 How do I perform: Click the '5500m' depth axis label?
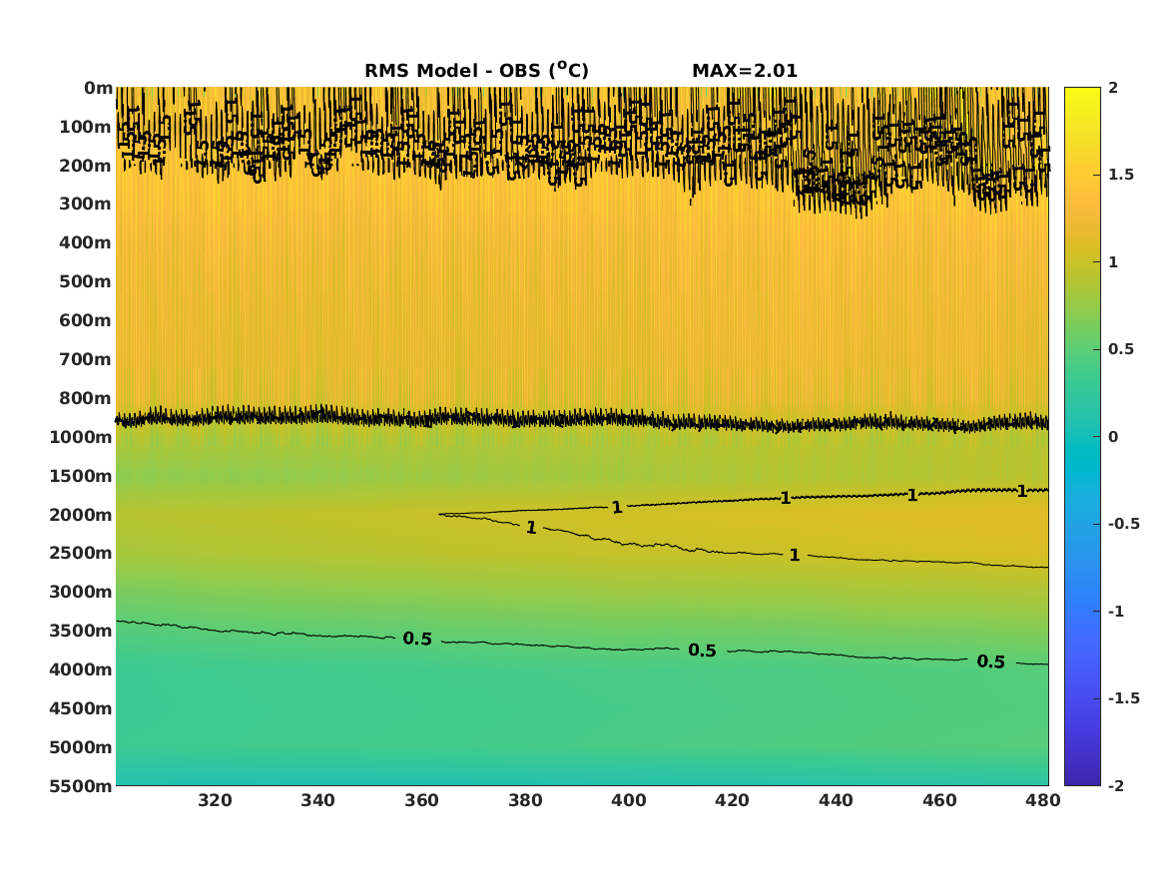[81, 786]
